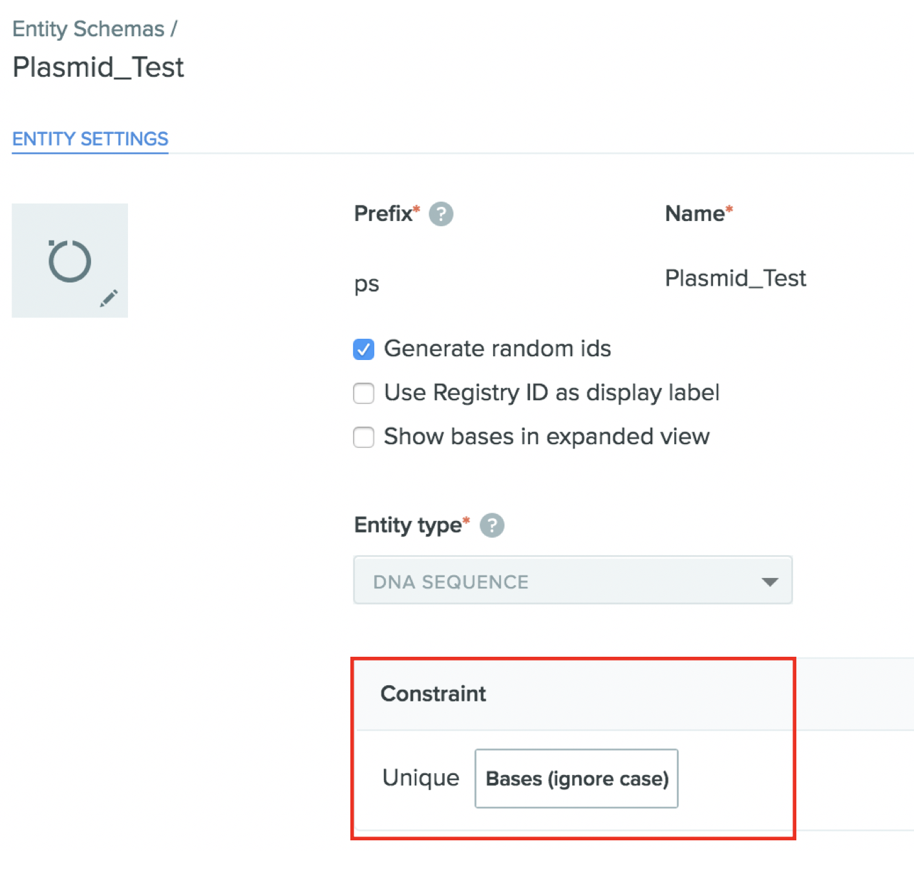
Task: Uncheck Generate random ids checkbox
Action: coord(363,349)
